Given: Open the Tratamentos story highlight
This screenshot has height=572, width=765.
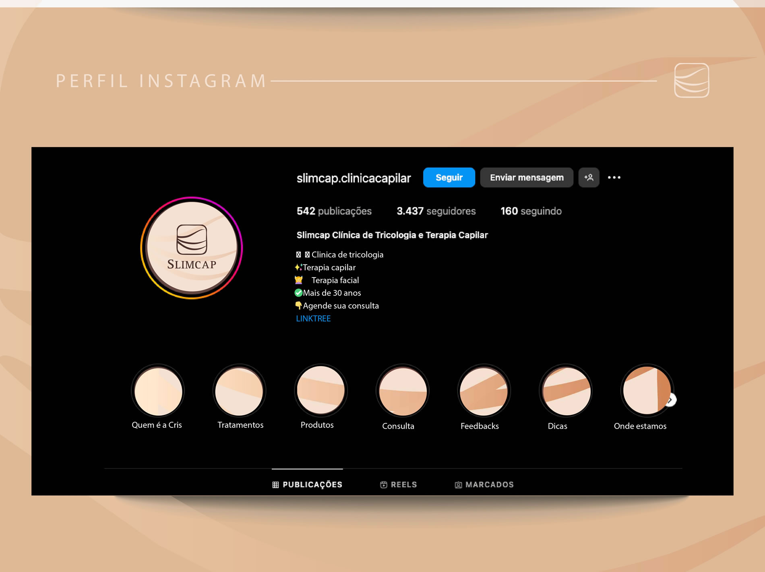Looking at the screenshot, I should coord(239,391).
